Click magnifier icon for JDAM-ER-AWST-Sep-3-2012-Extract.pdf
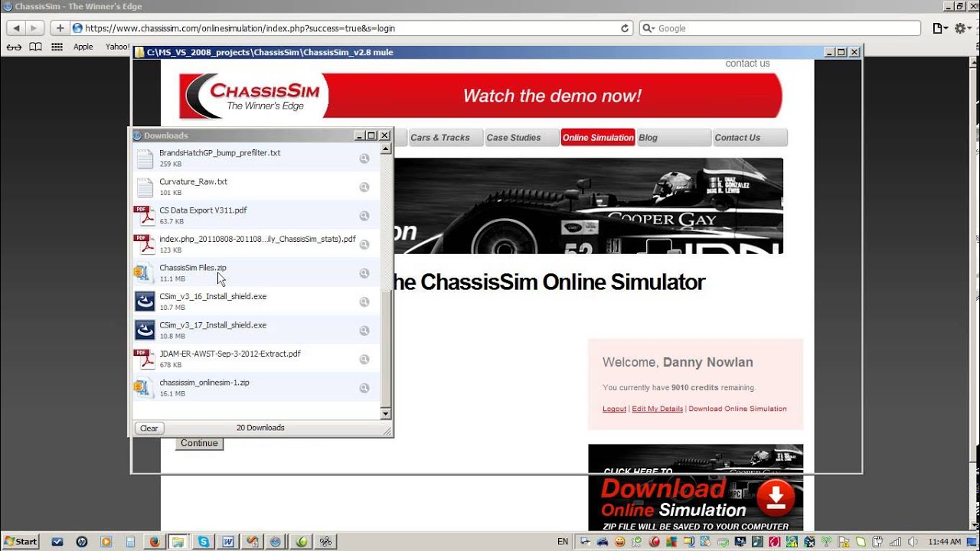 coord(364,359)
